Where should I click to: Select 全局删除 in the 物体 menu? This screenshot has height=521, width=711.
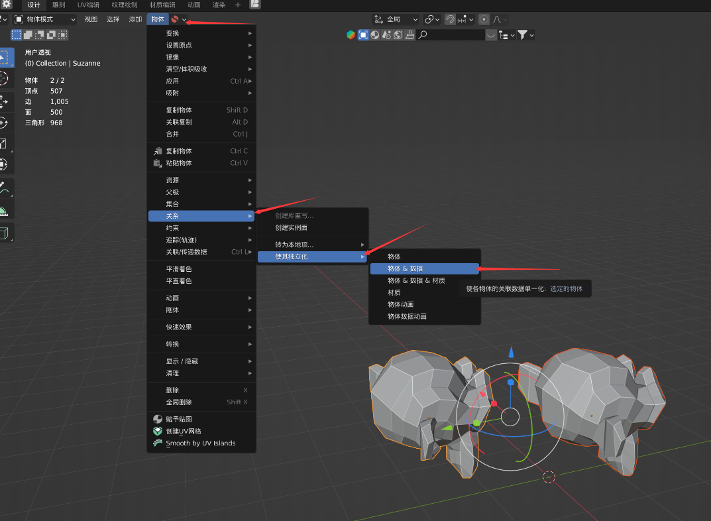(x=201, y=402)
